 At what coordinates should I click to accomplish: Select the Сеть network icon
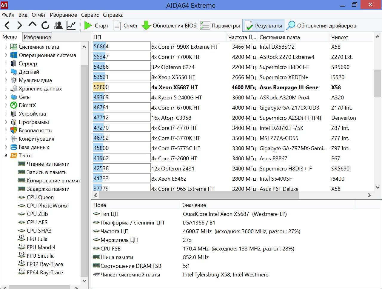[x=14, y=97]
